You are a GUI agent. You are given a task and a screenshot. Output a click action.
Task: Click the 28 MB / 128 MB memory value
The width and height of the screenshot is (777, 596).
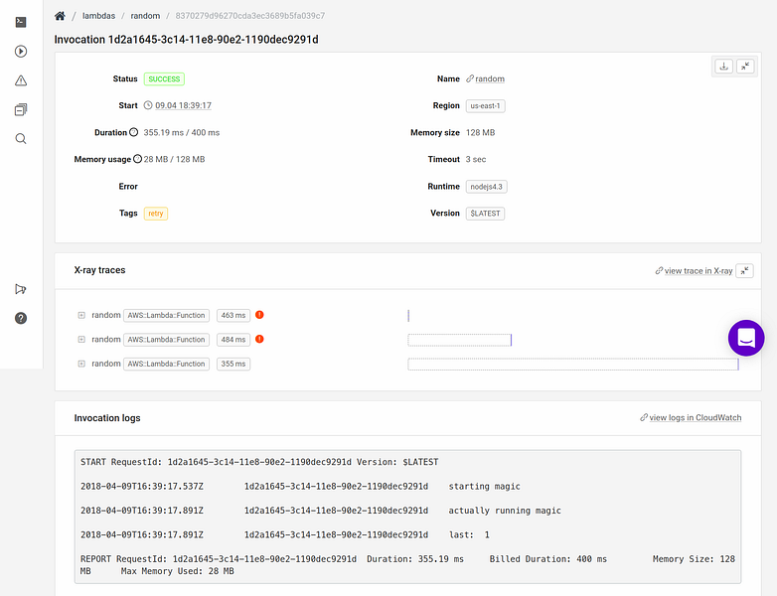pos(174,159)
